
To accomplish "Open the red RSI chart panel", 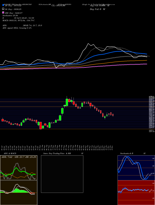I will [136, 193].
